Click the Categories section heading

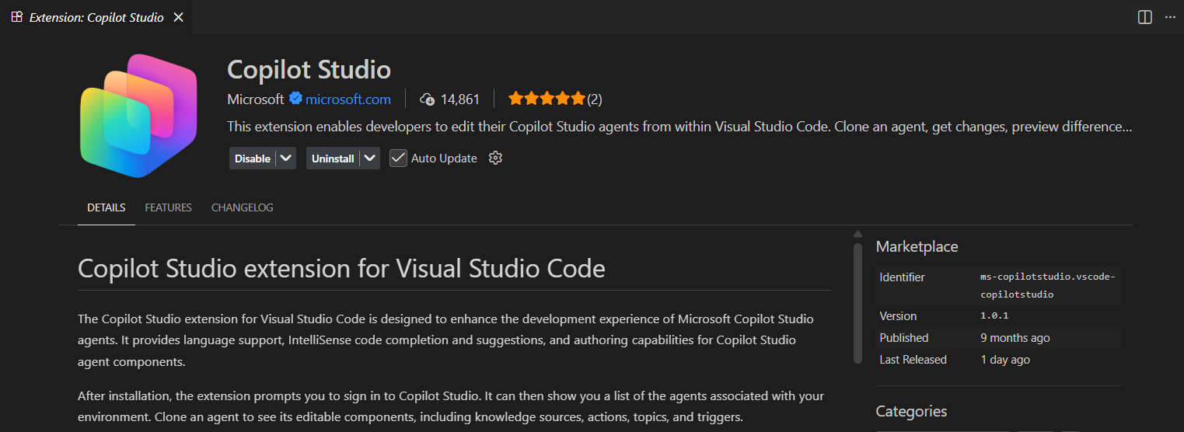tap(911, 411)
